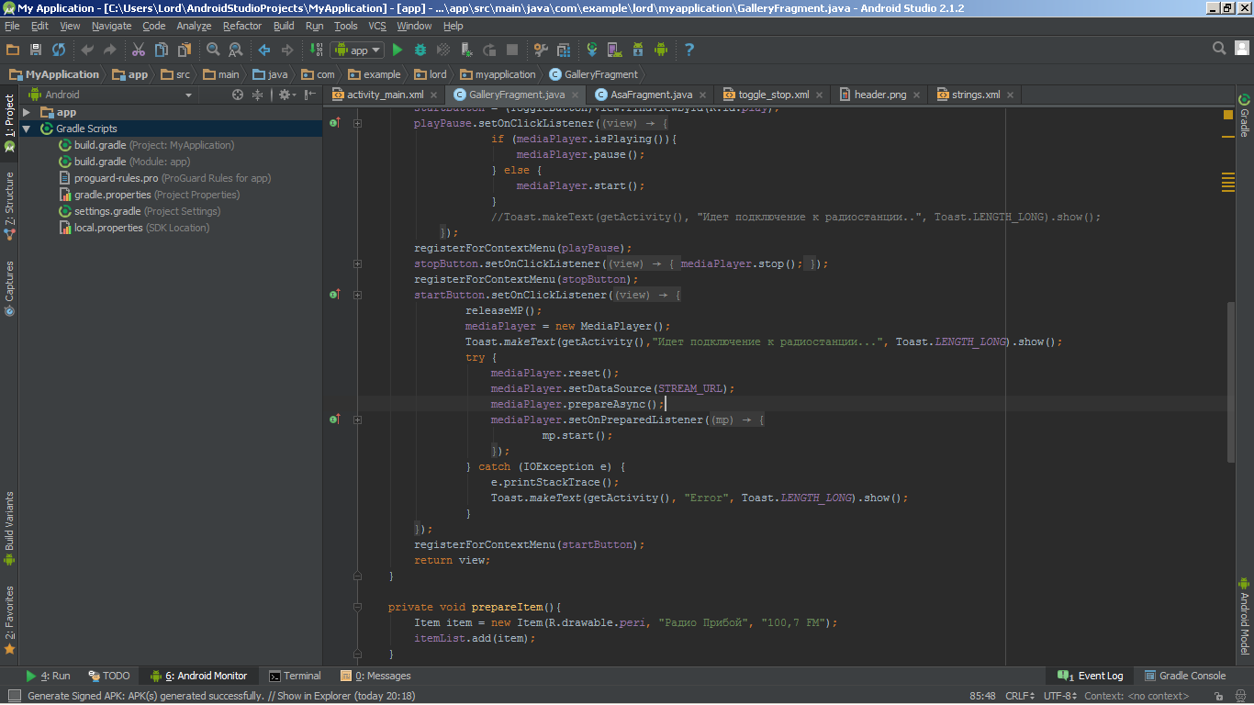Click Hide Project panel icon
Viewport: 1254px width, 705px height.
click(311, 95)
